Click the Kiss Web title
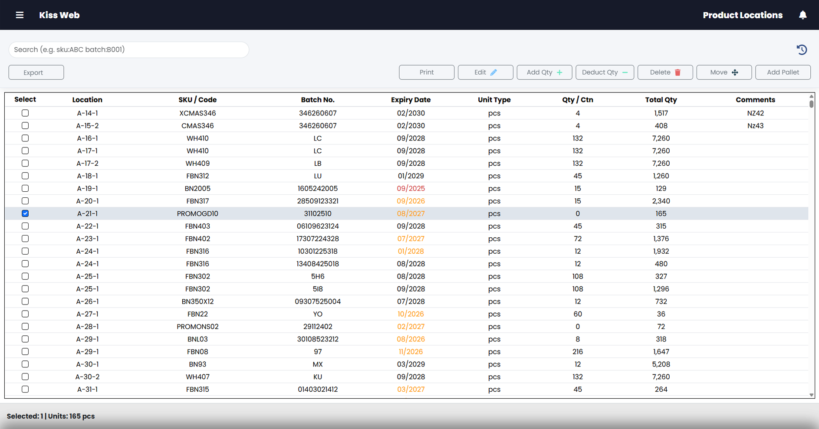 (x=59, y=15)
